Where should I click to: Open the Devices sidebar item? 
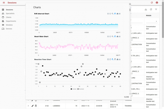(9, 29)
